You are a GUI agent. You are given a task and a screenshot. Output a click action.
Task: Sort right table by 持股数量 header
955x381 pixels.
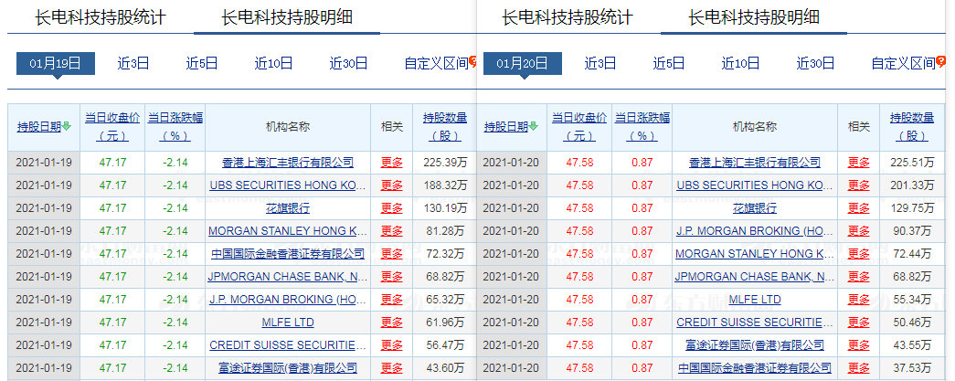point(912,127)
